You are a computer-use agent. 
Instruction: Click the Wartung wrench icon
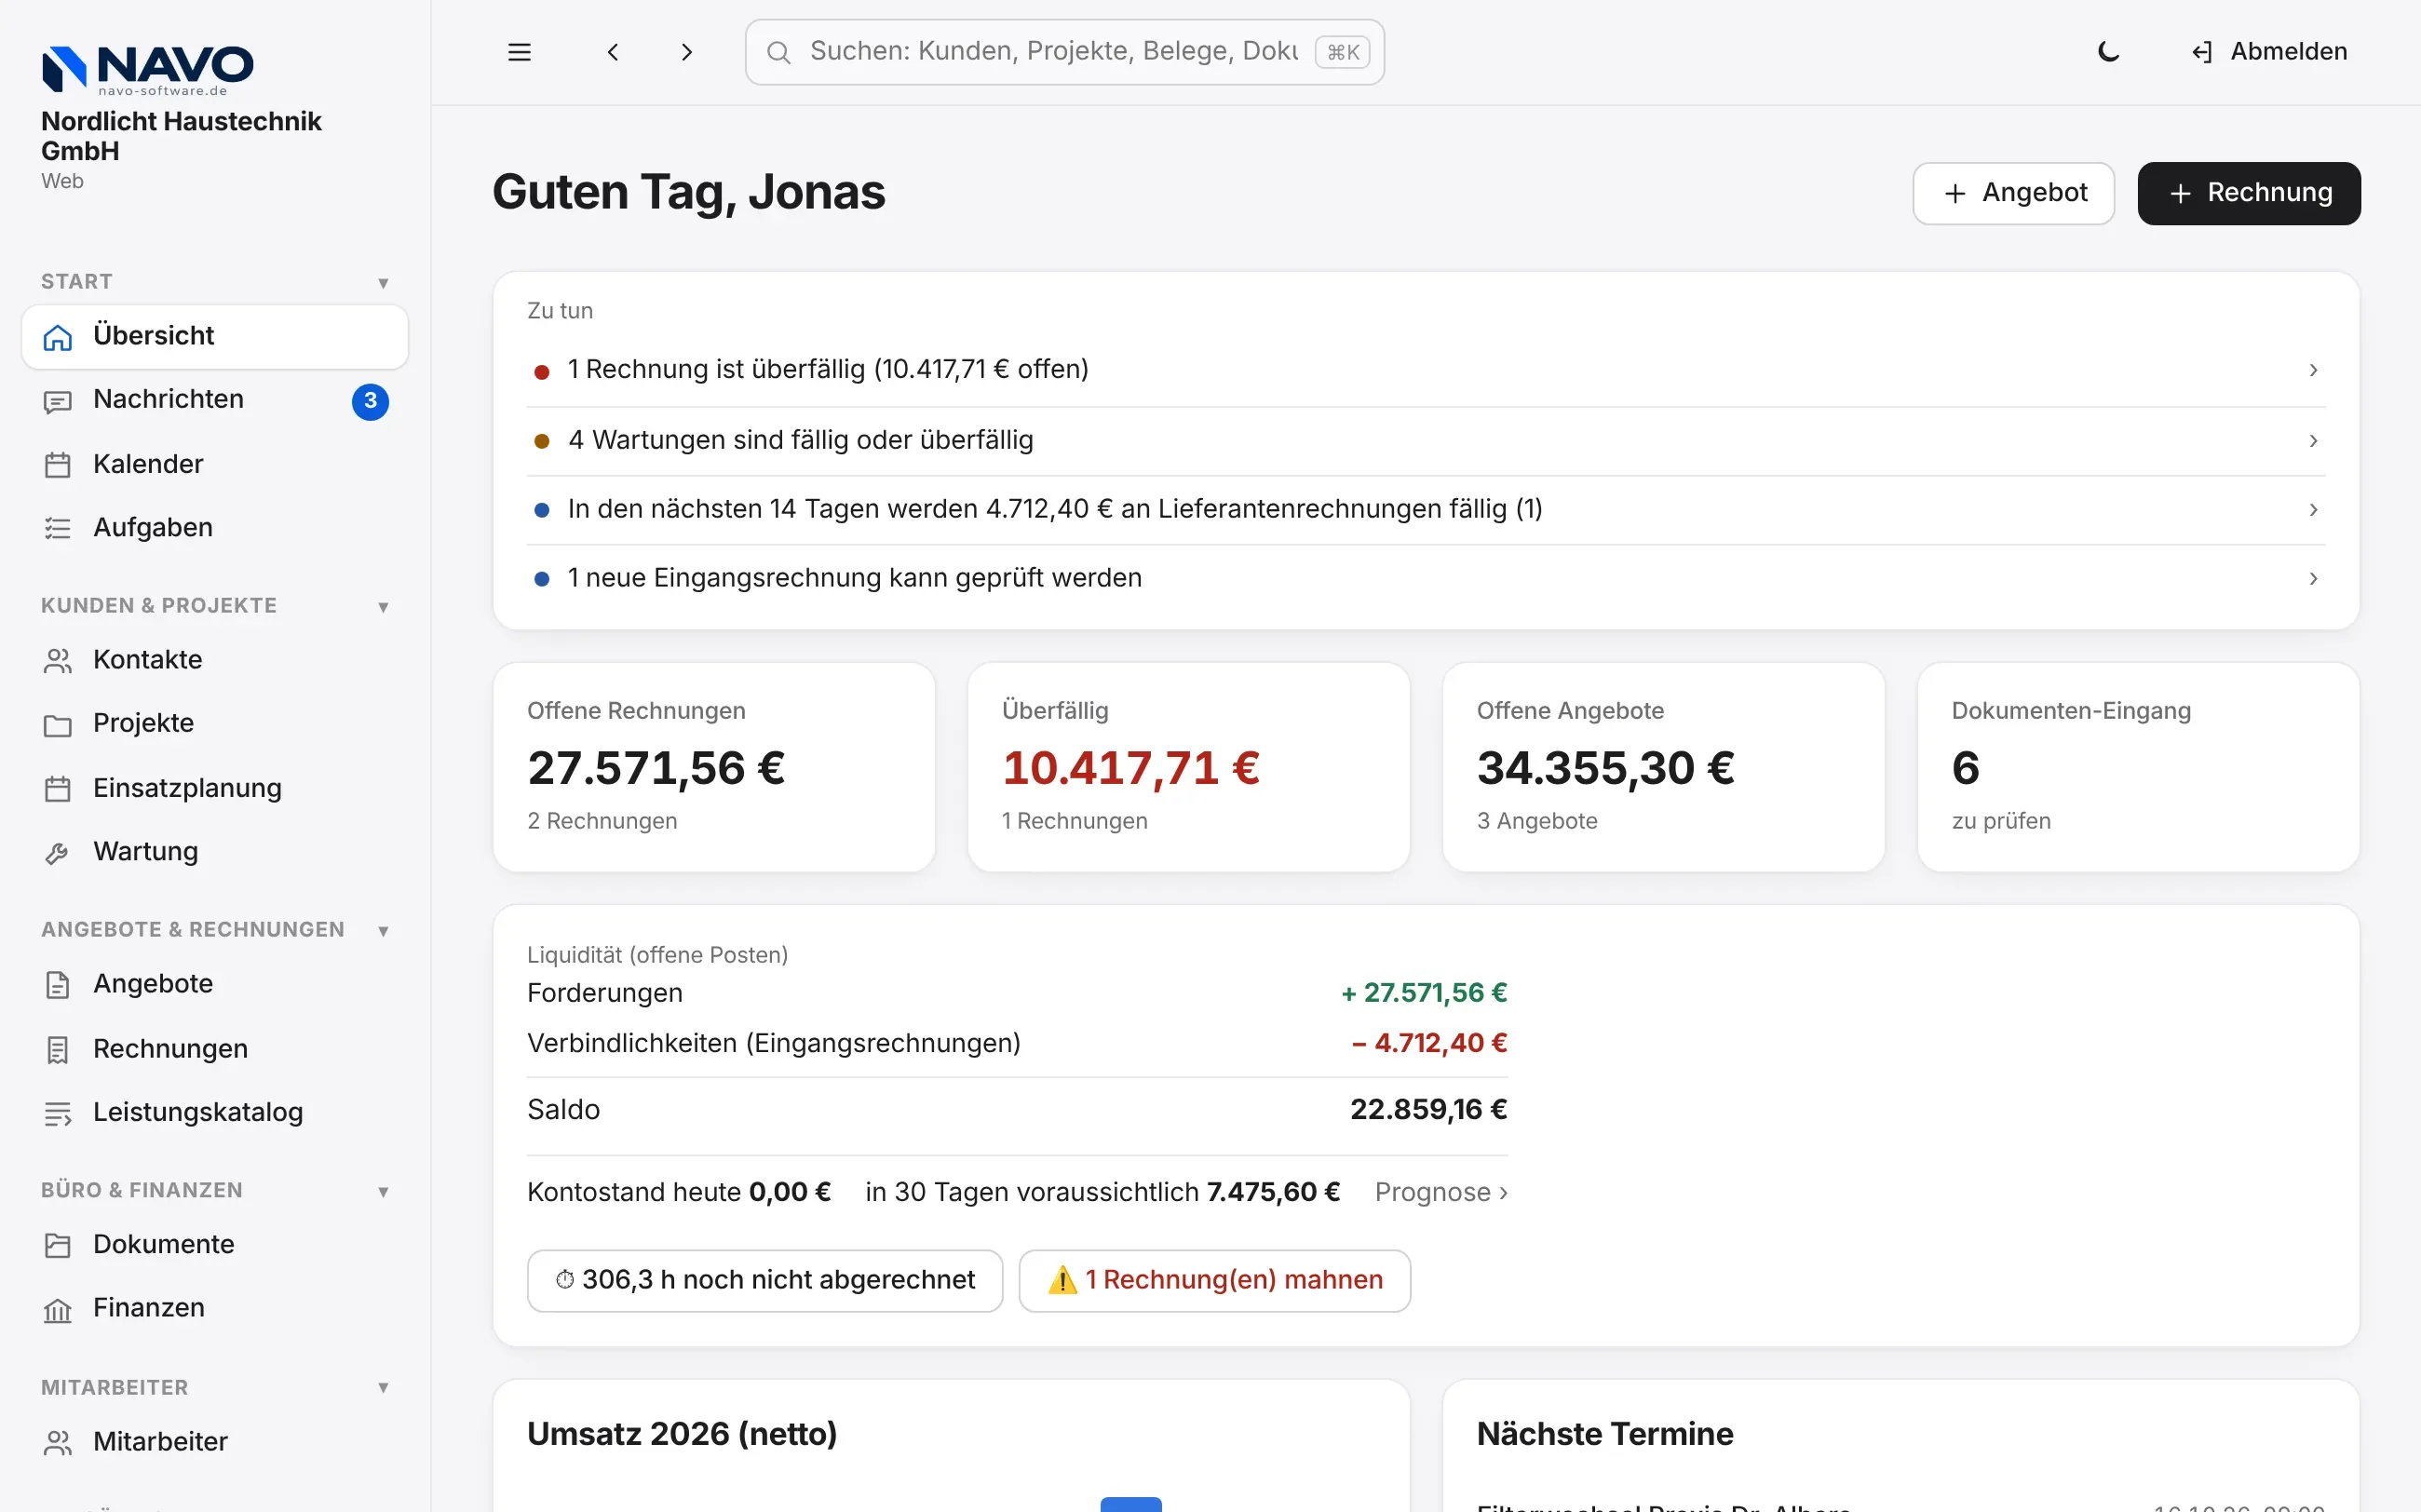(58, 852)
